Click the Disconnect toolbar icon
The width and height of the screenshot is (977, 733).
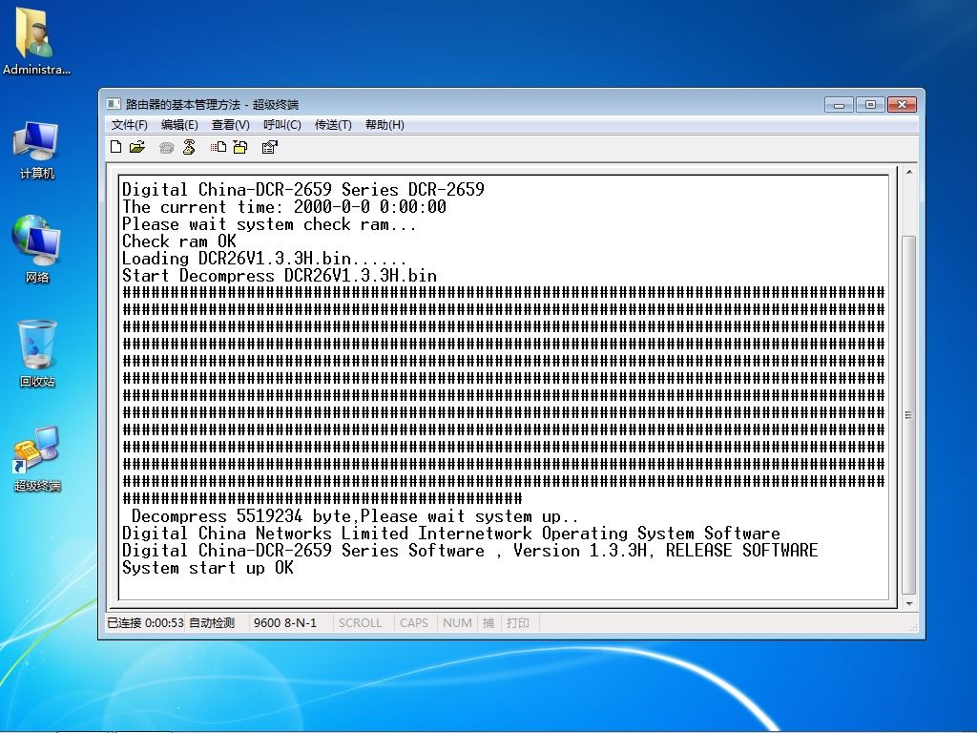point(189,147)
